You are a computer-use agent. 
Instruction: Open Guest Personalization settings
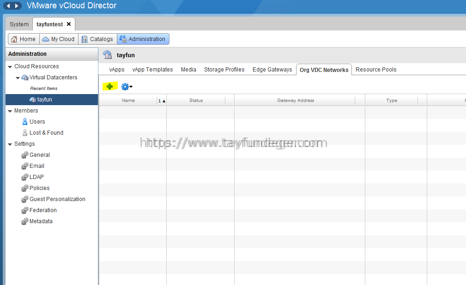57,199
